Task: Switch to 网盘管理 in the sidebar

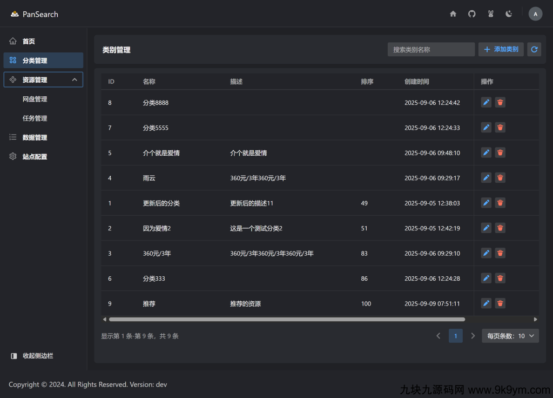Action: tap(35, 99)
